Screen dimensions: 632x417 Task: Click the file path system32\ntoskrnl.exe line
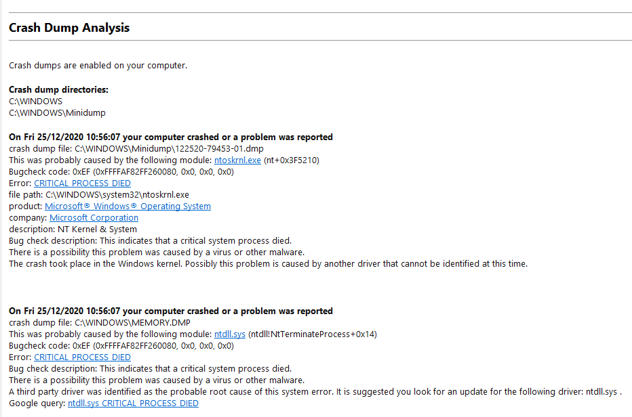coord(99,195)
